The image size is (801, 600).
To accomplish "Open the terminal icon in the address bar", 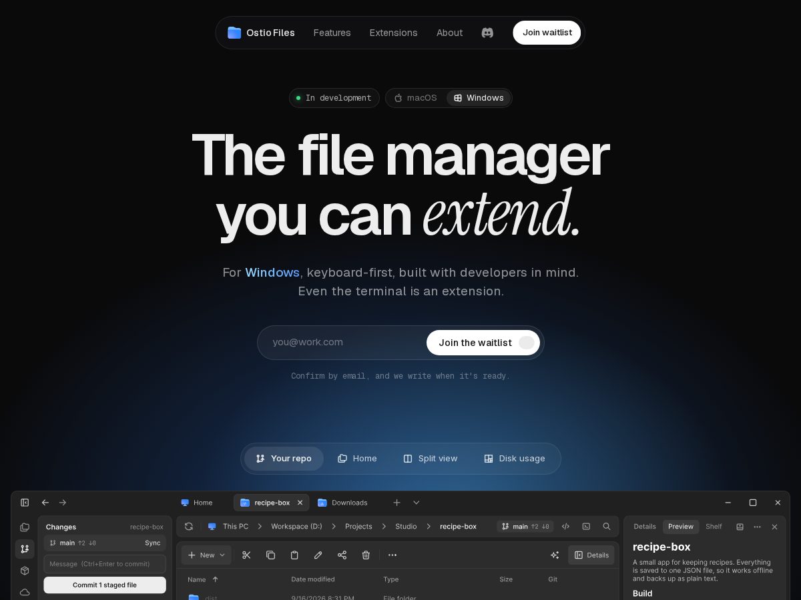I will point(586,527).
